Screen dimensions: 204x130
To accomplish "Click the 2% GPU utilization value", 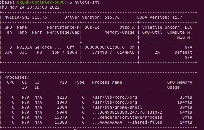I will pyautogui.click(x=158, y=52).
